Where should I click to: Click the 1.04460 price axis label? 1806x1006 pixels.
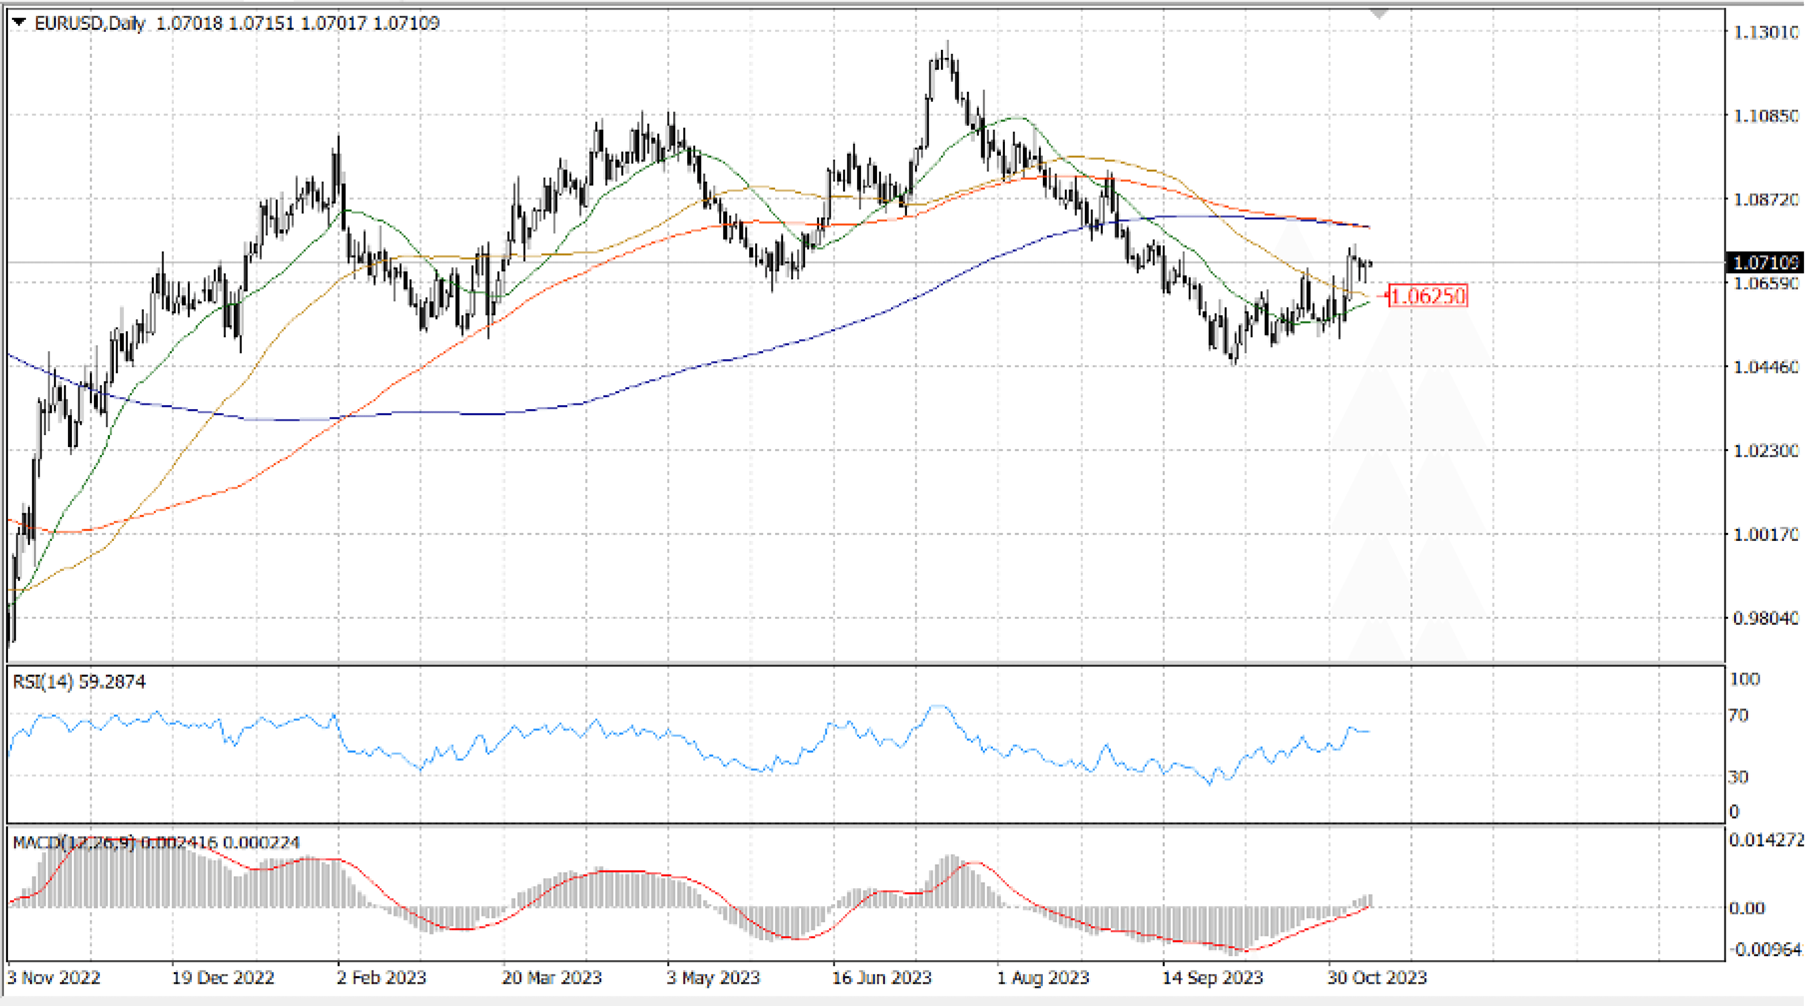[x=1765, y=366]
